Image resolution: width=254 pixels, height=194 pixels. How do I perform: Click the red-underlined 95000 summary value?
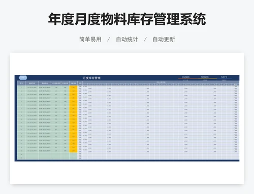(185, 77)
